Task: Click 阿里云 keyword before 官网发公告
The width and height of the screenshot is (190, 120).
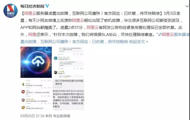Action: point(93,28)
